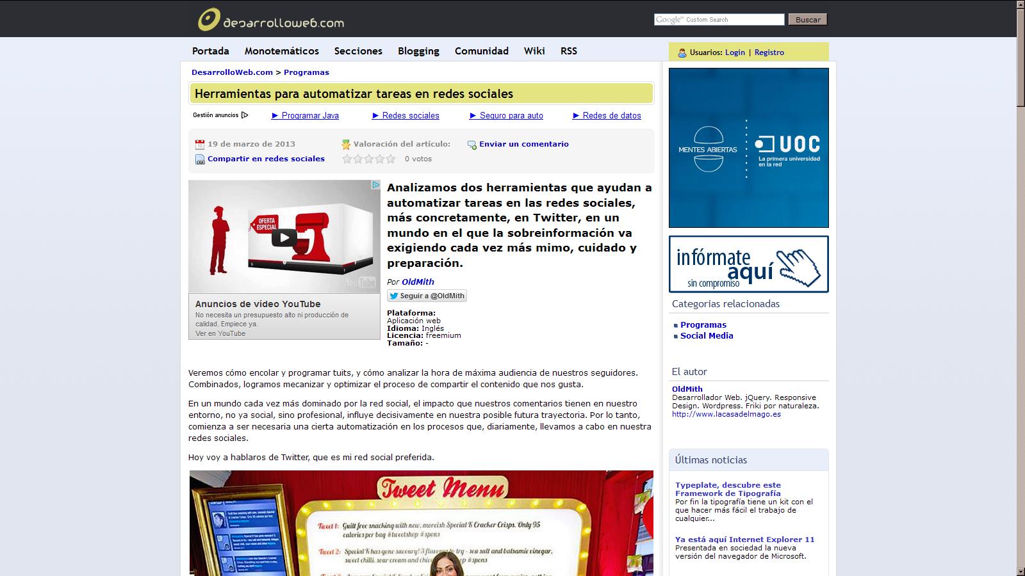Go to Programas breadcrumb

(x=306, y=72)
